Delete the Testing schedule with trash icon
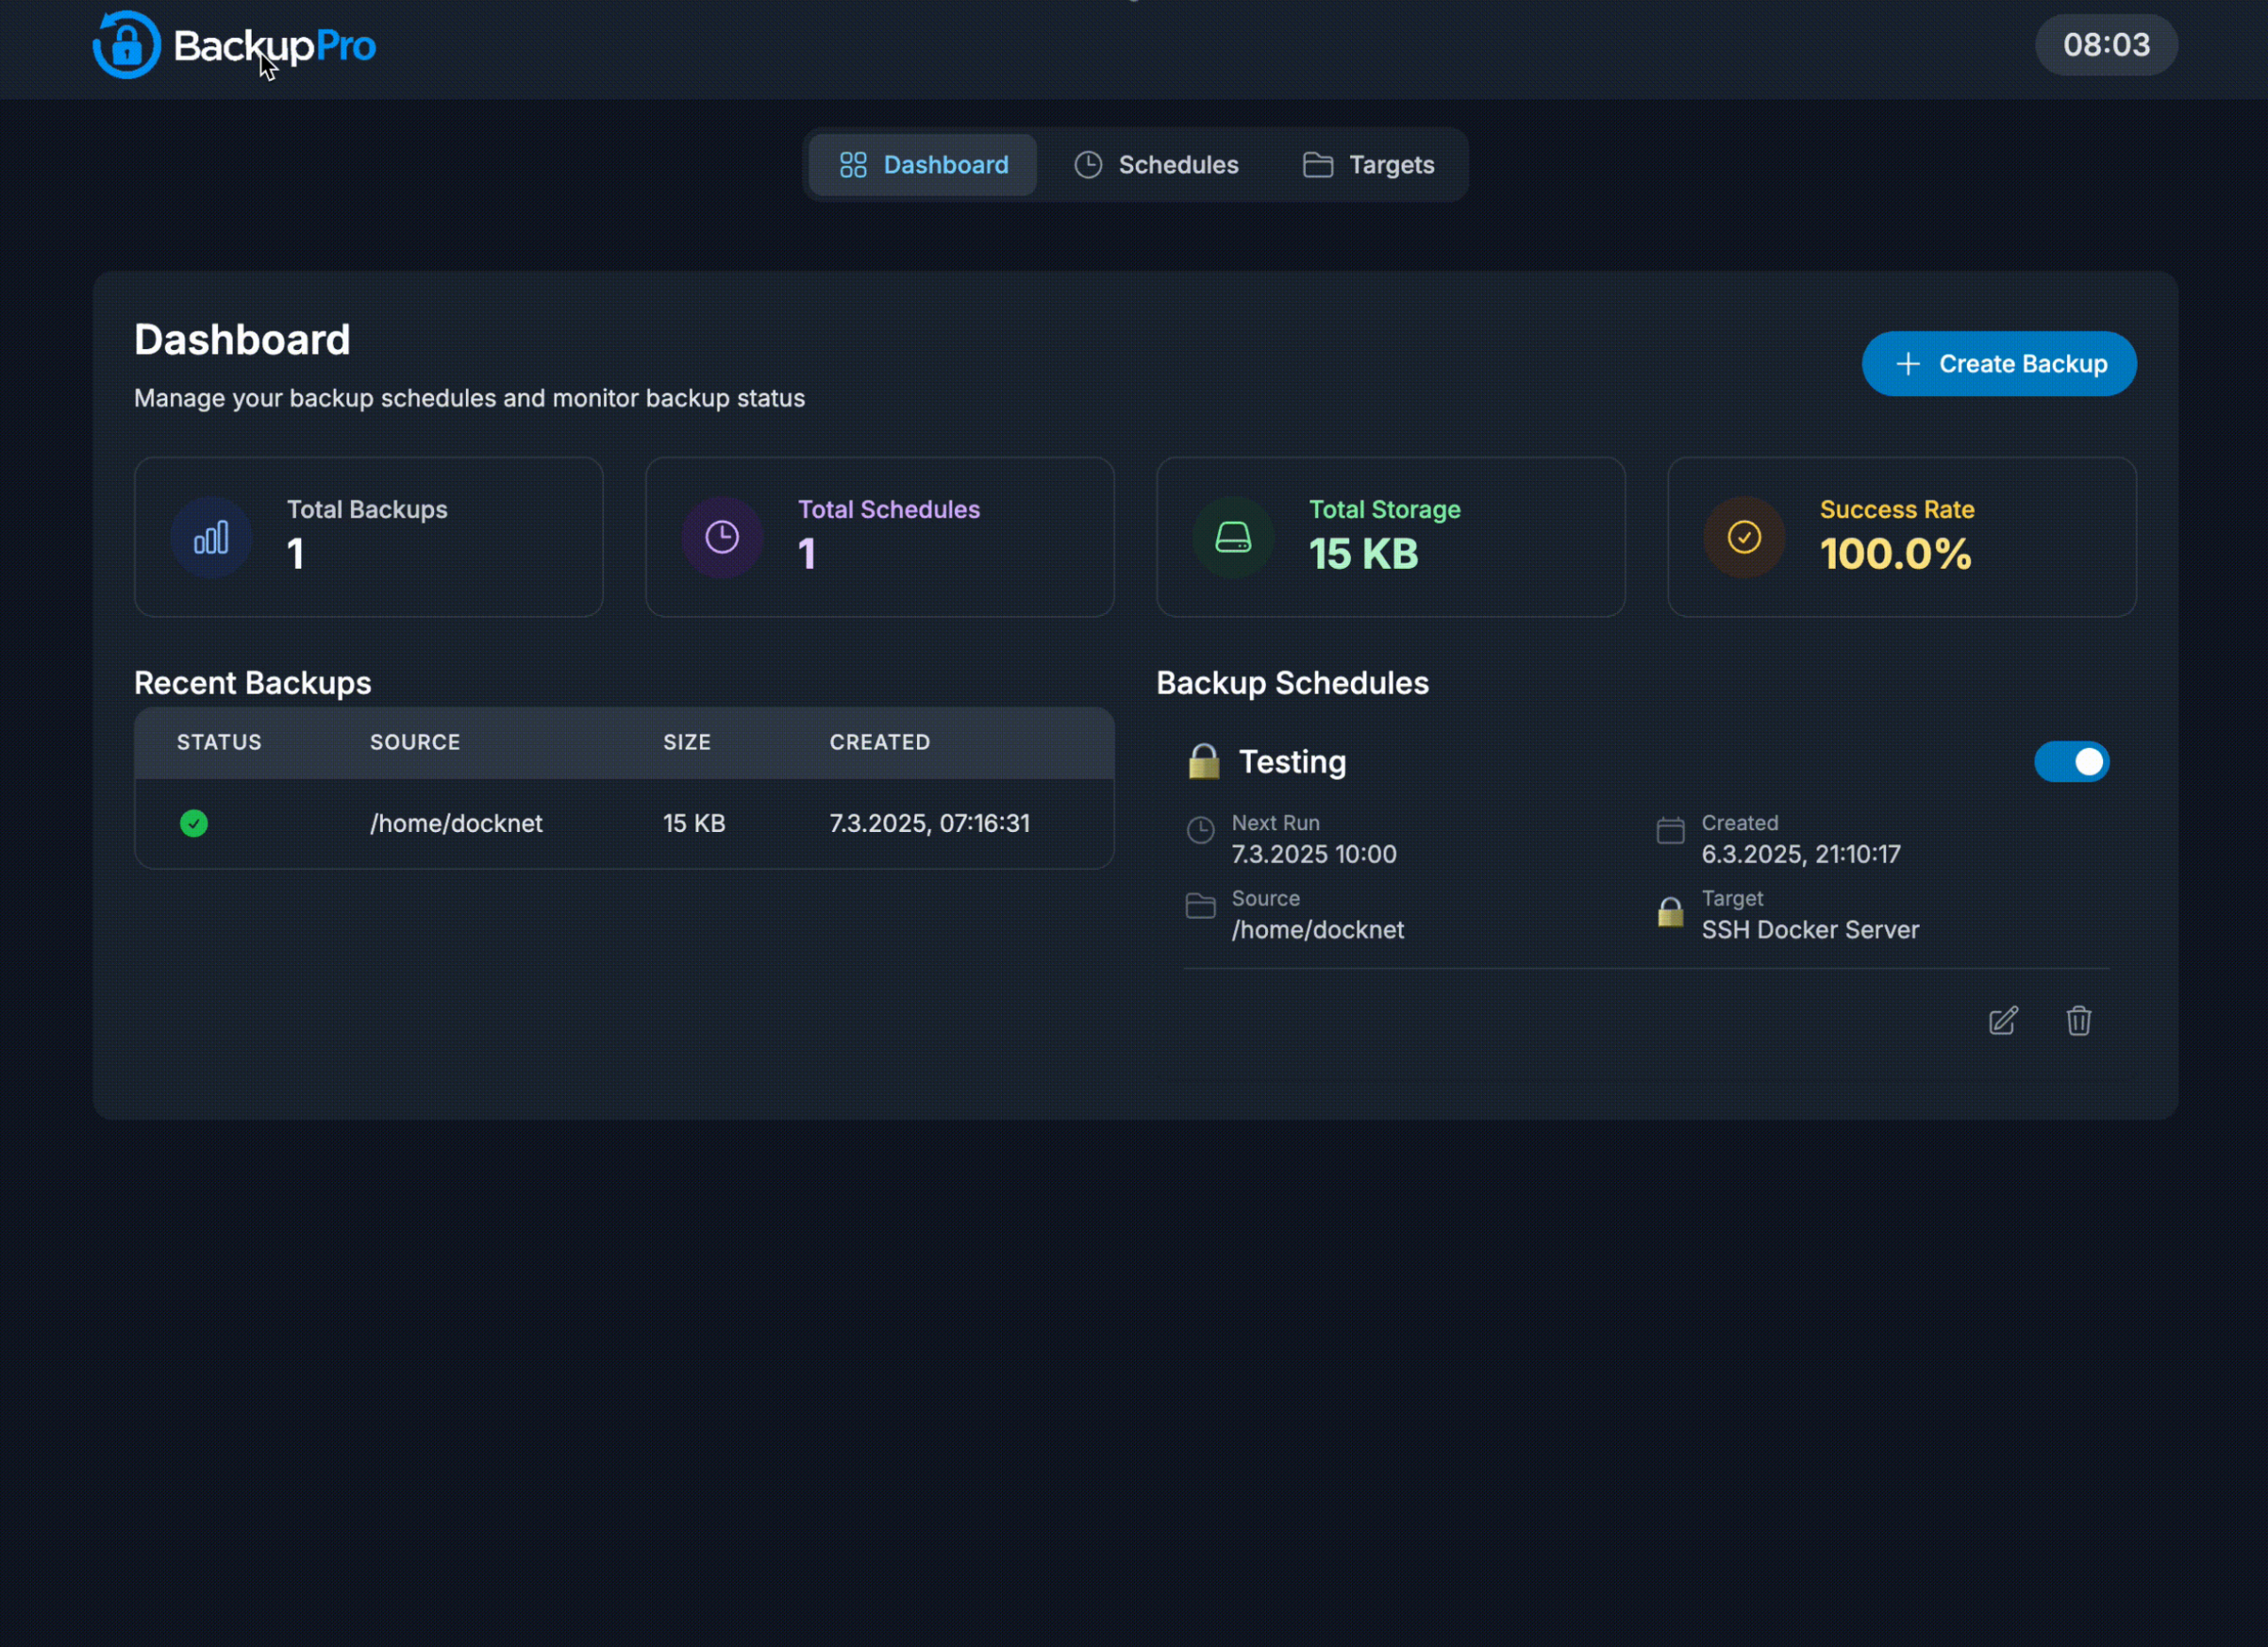The height and width of the screenshot is (1647, 2268). (x=2079, y=1020)
